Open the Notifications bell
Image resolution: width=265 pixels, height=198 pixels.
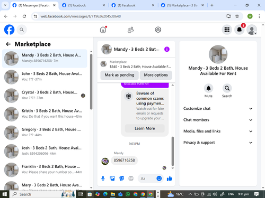(240, 30)
